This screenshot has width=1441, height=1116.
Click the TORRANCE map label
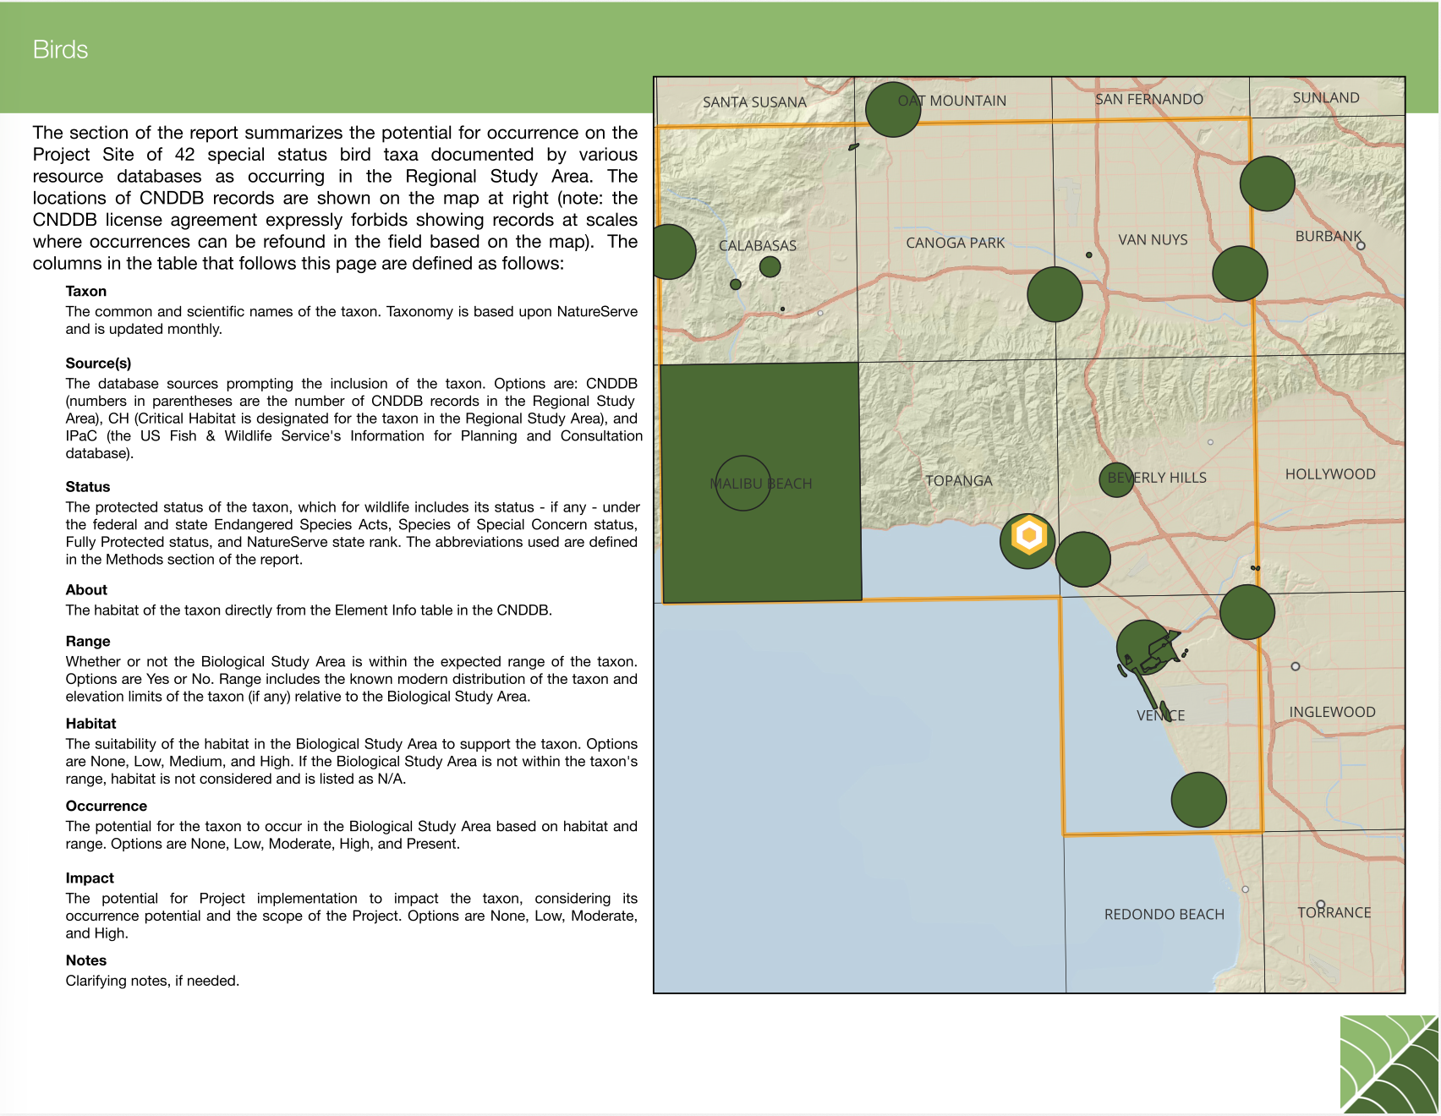tap(1334, 913)
